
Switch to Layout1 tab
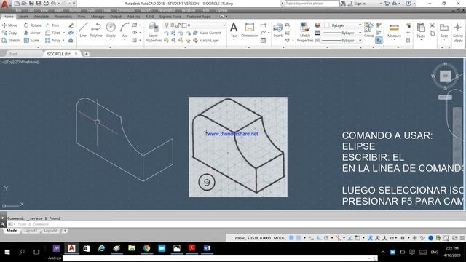pyautogui.click(x=31, y=231)
